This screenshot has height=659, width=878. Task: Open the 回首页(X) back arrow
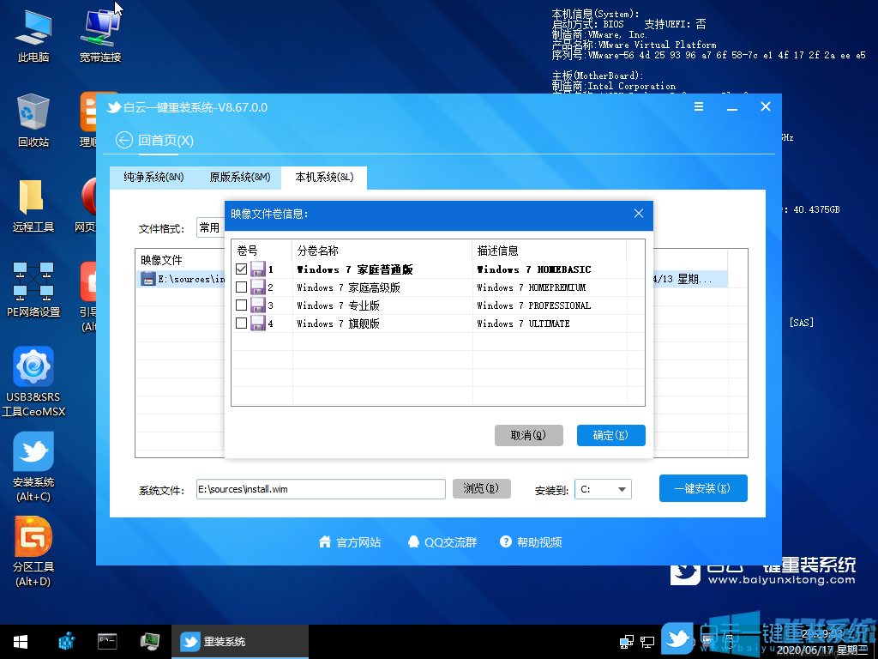123,139
